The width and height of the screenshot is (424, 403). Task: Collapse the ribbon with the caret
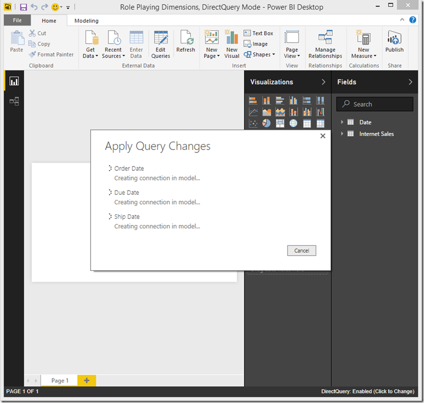coord(402,19)
